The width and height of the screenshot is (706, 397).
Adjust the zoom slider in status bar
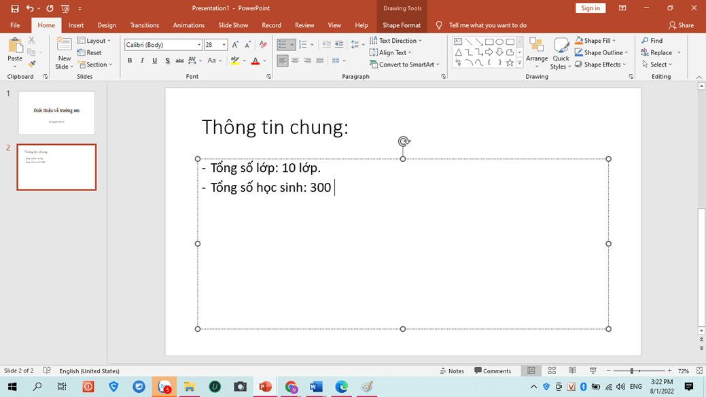click(631, 371)
